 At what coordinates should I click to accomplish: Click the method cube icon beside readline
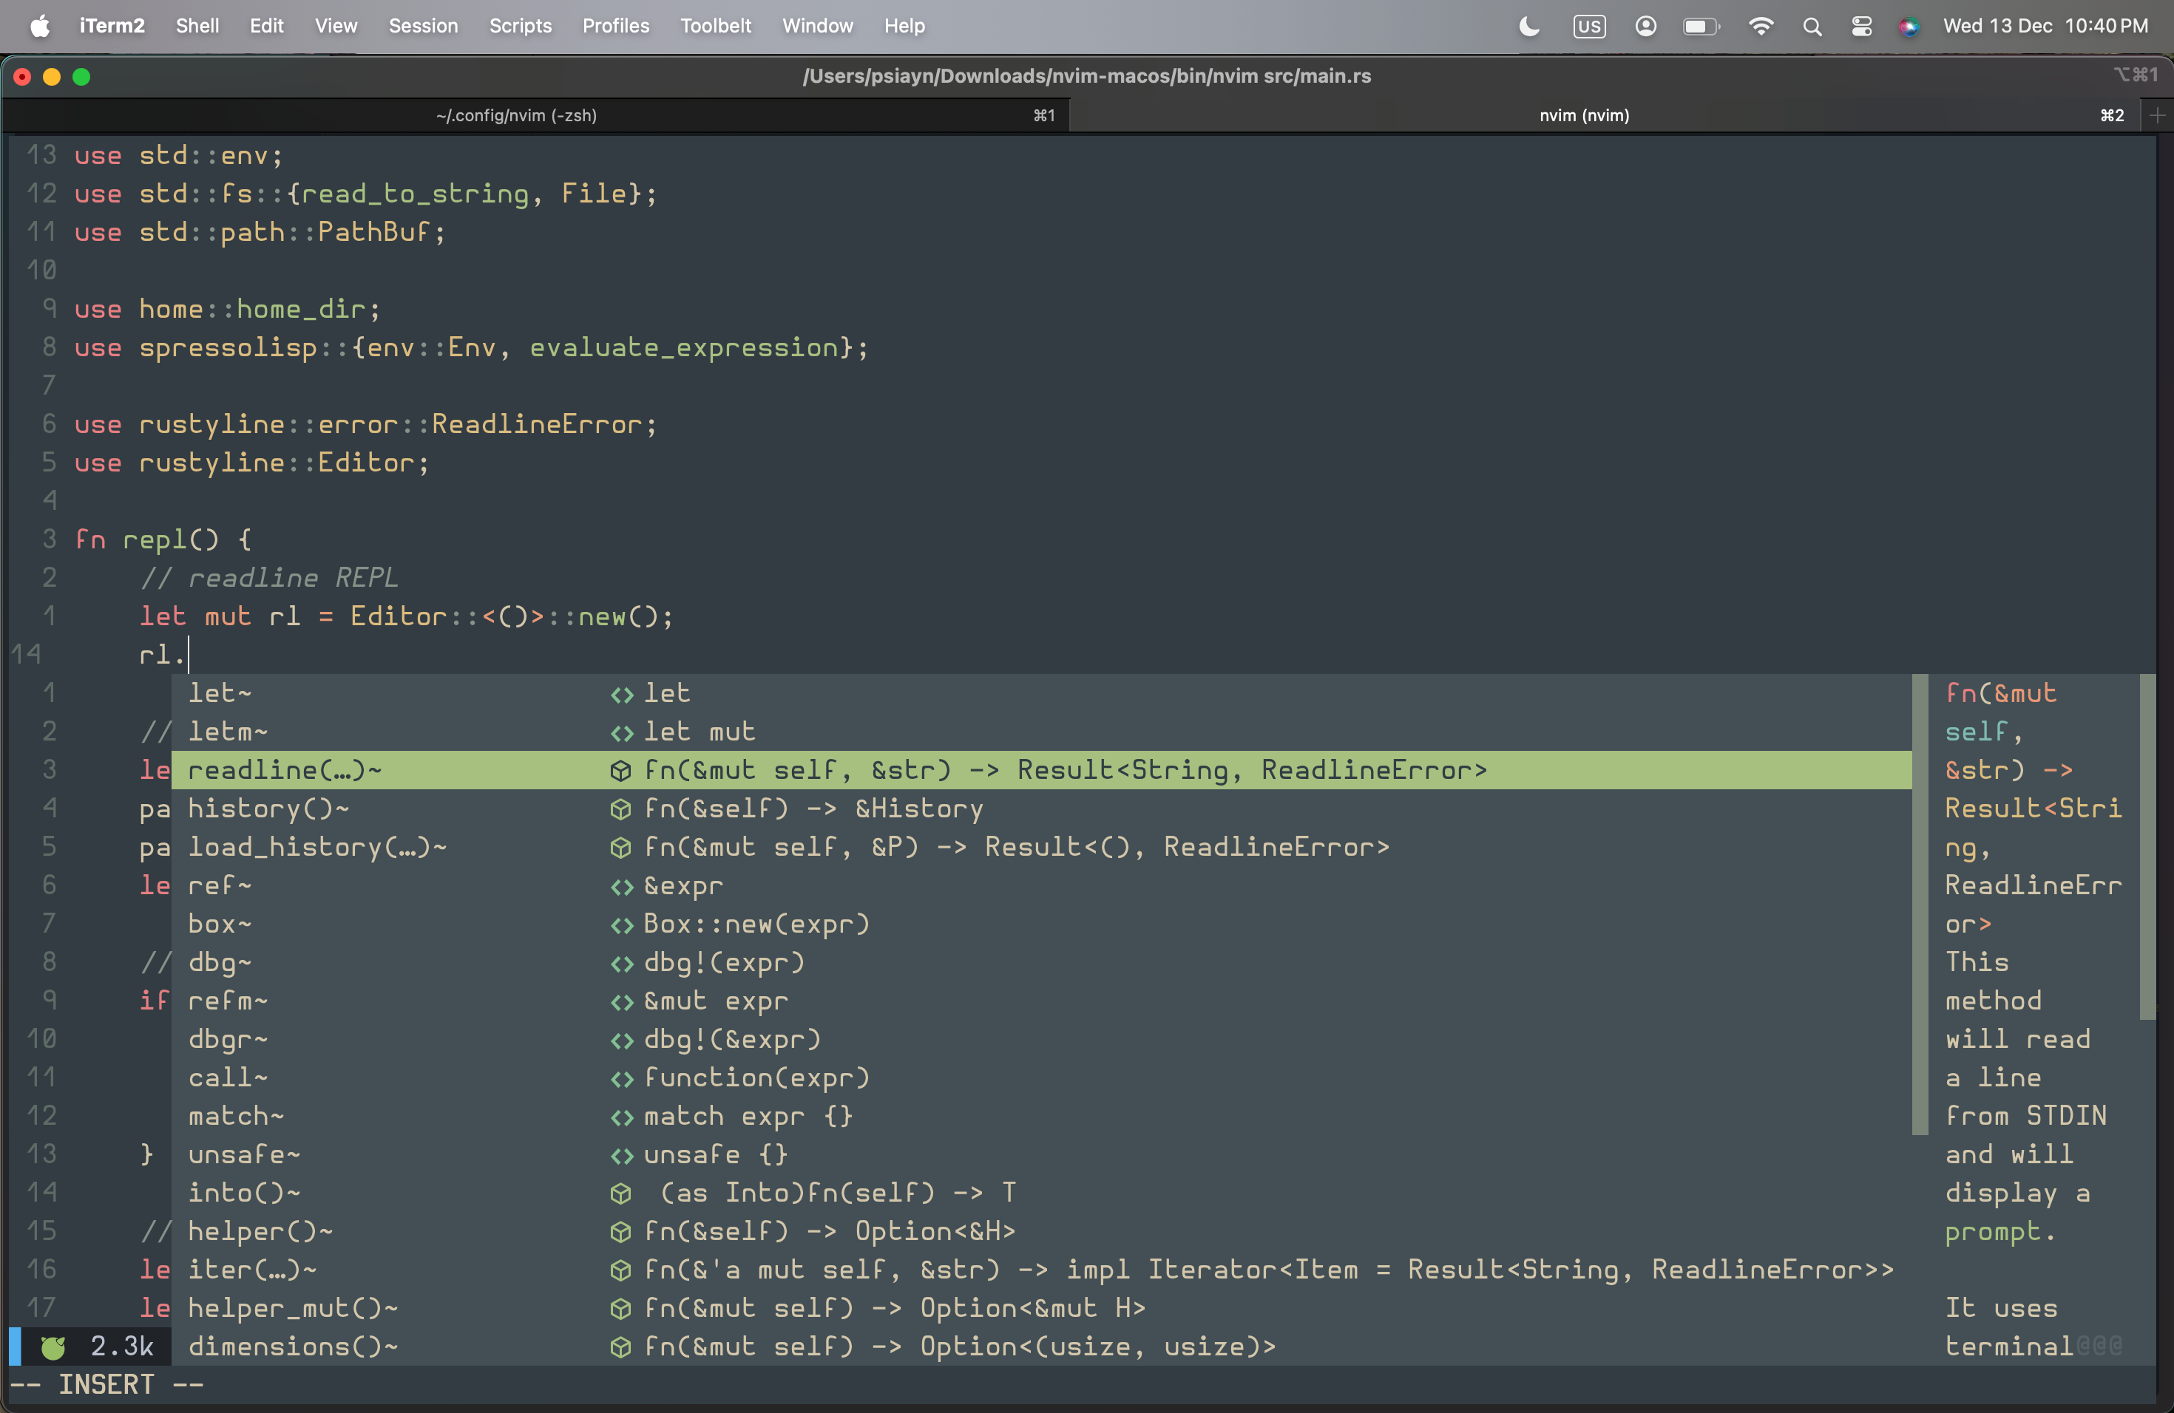[x=621, y=772]
